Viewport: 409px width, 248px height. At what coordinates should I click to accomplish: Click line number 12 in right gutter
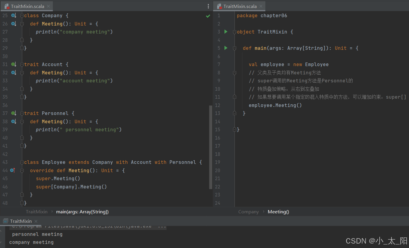218,105
